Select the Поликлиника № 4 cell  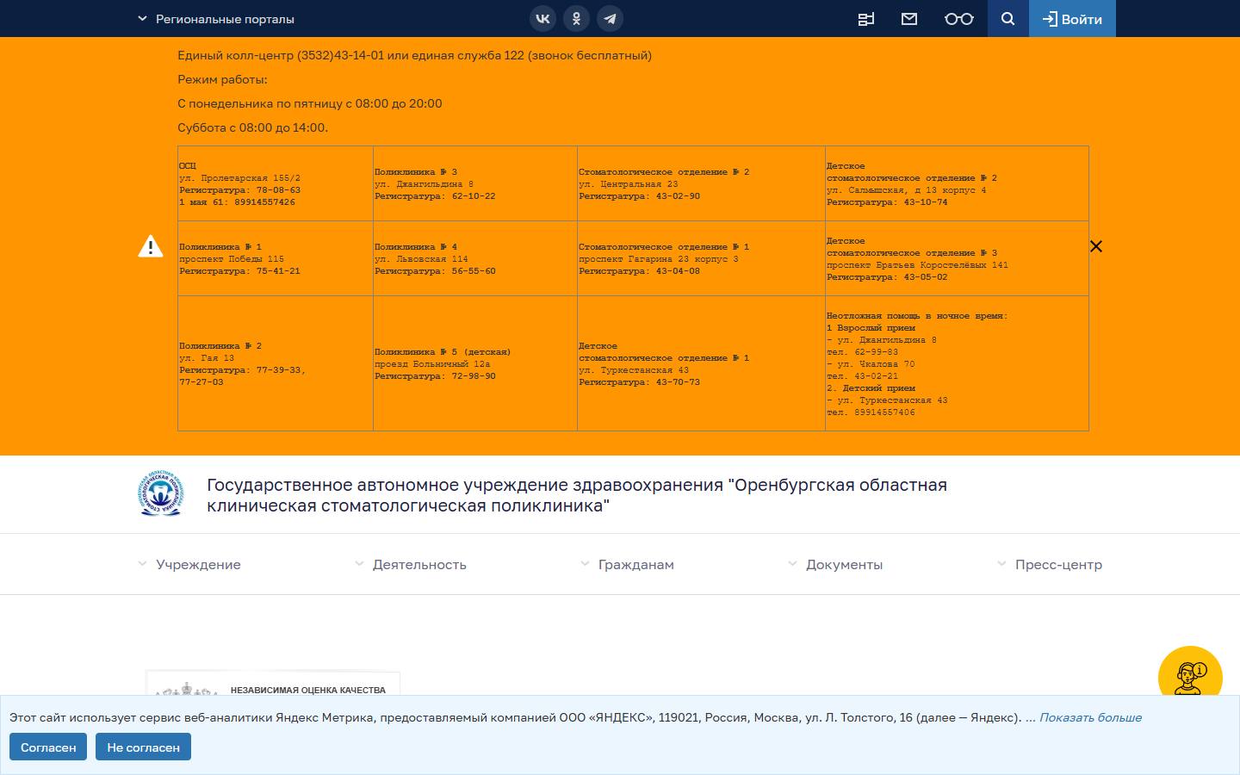475,258
